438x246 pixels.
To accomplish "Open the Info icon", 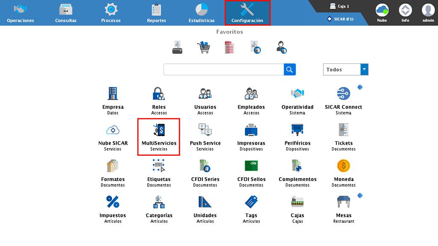I will click(x=405, y=13).
